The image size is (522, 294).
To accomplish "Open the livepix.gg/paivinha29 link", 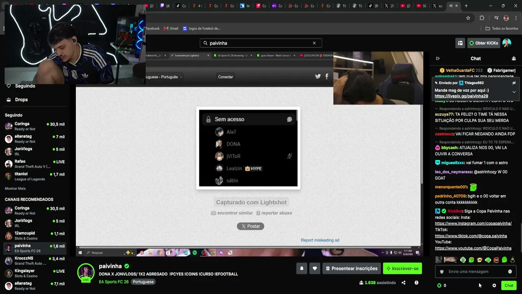I will pyautogui.click(x=461, y=96).
